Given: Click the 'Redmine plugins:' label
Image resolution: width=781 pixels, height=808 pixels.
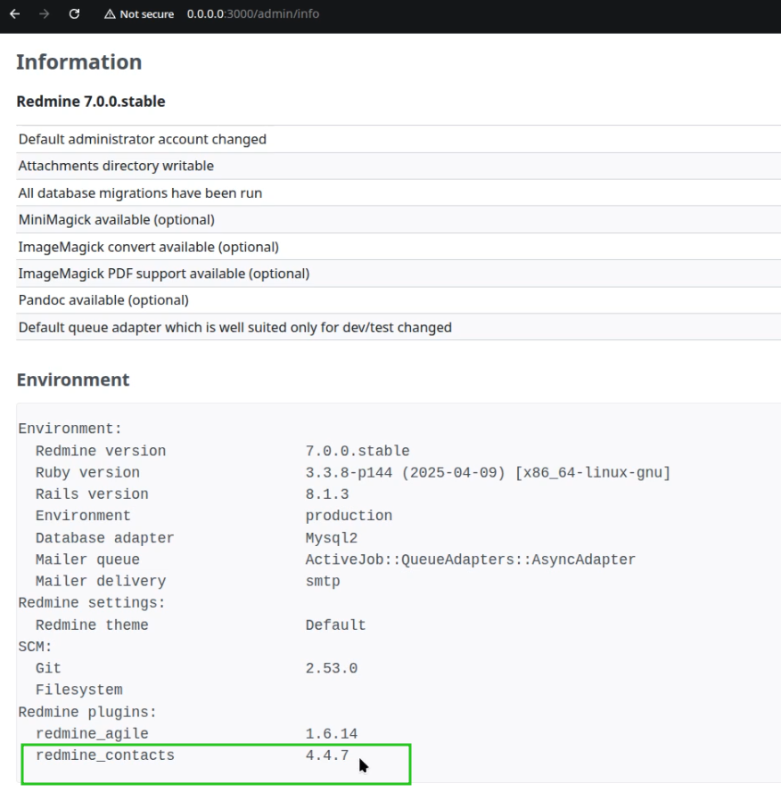Looking at the screenshot, I should tap(87, 712).
